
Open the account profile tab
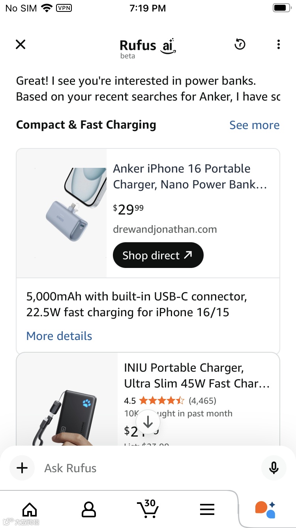(88, 509)
